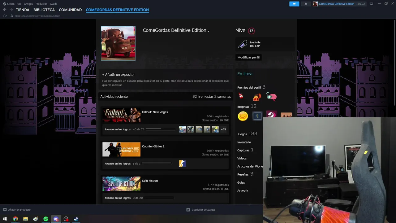Click the URL address field
Image resolution: width=396 pixels, height=223 pixels.
(37, 16)
